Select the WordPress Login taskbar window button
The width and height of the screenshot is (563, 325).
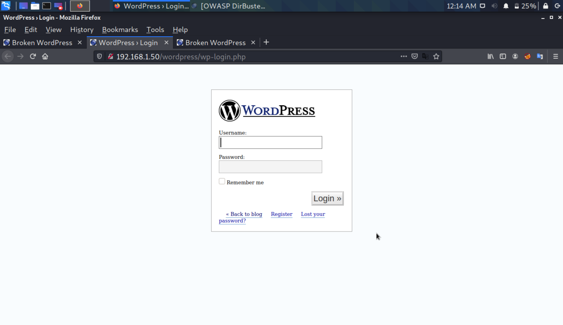click(151, 6)
